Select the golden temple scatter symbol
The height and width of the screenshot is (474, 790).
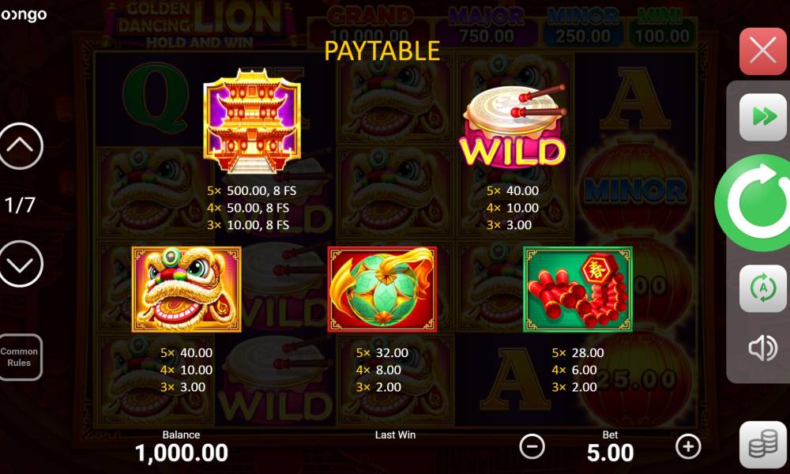click(x=252, y=121)
